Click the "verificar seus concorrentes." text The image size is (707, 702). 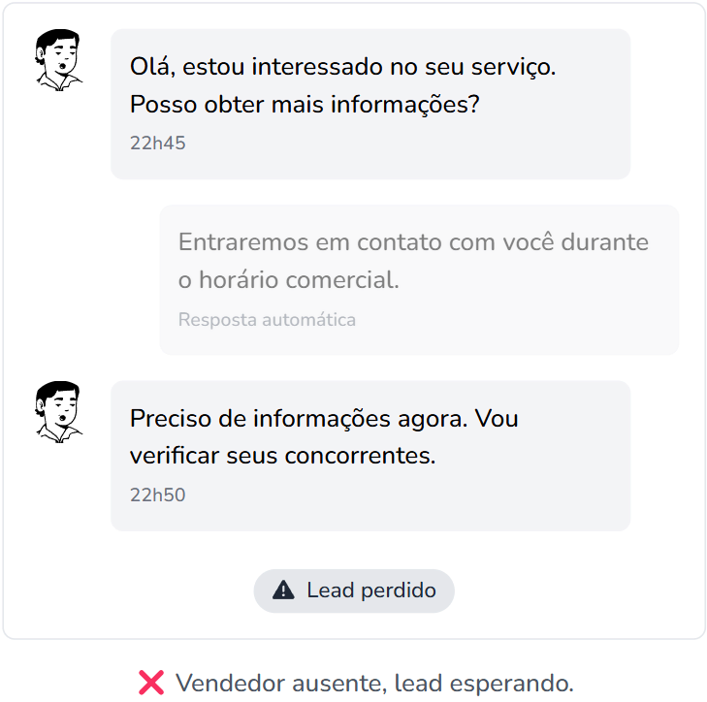tap(282, 456)
